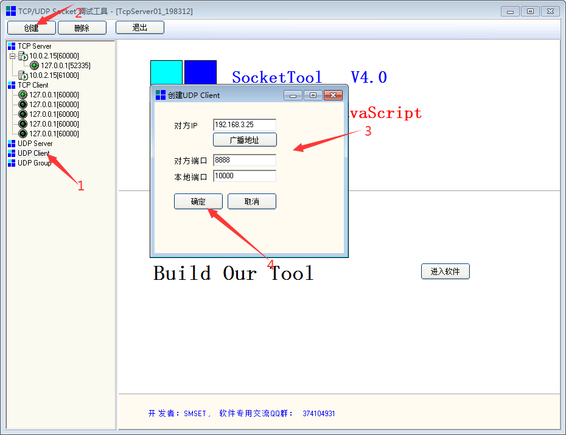Click the UDP Server node icon

(12, 144)
